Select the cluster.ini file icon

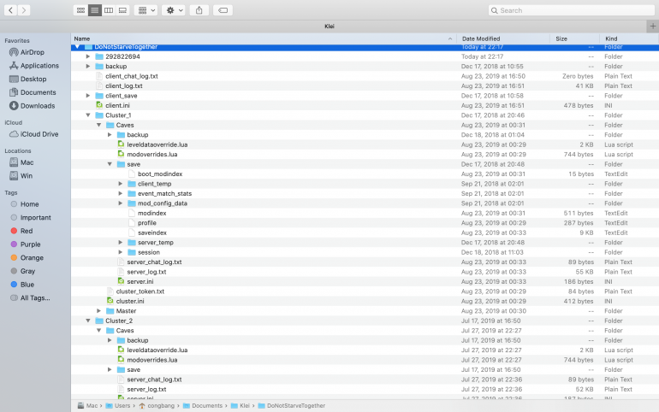click(x=110, y=301)
